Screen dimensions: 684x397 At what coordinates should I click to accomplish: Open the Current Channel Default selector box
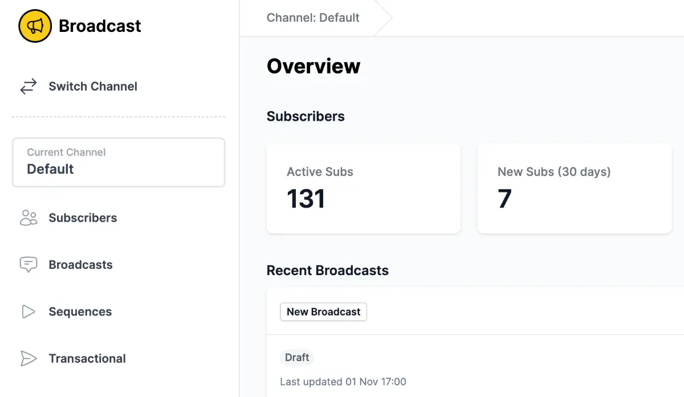click(x=119, y=162)
